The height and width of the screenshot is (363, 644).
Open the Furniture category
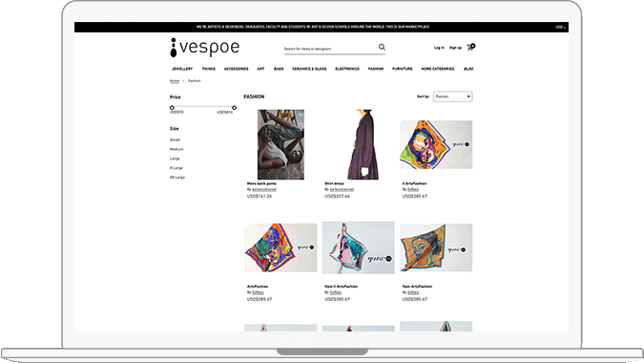coord(402,69)
